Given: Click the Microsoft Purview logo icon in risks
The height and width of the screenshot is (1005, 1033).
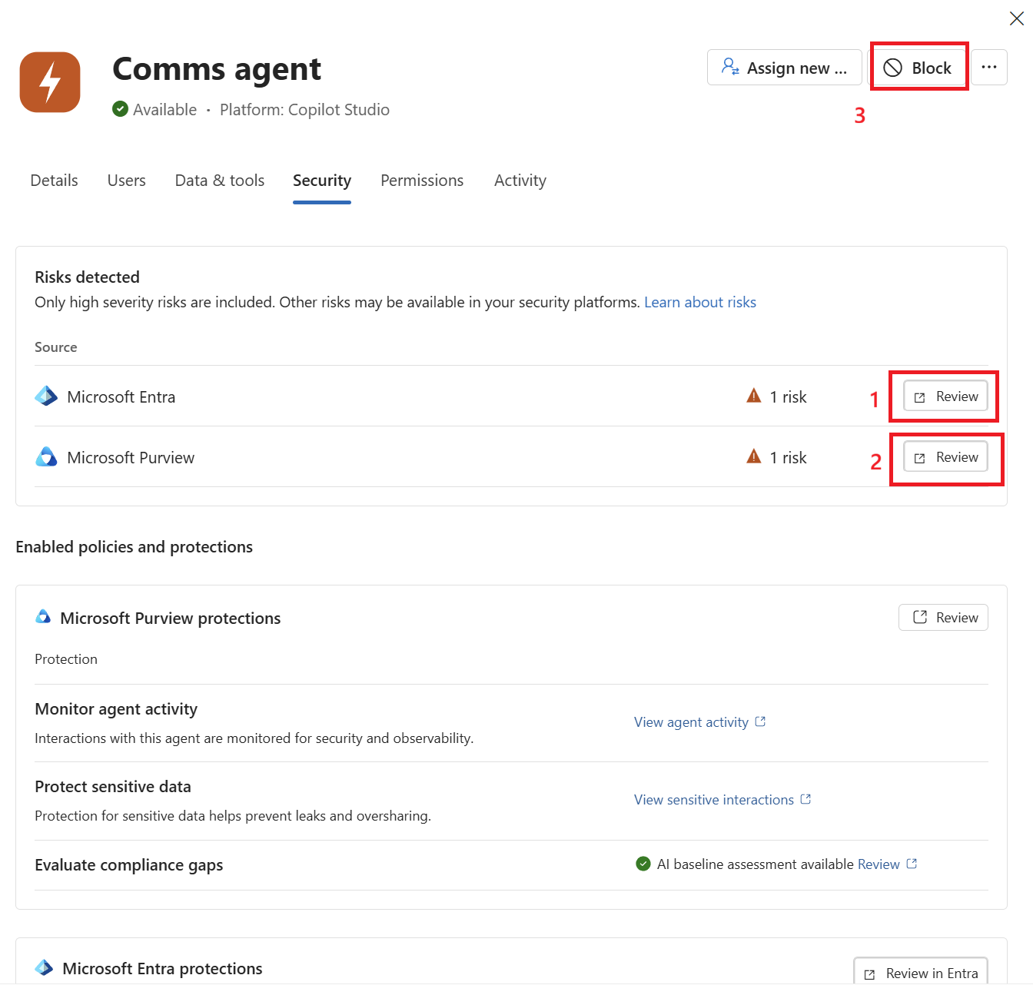Looking at the screenshot, I should click(46, 456).
